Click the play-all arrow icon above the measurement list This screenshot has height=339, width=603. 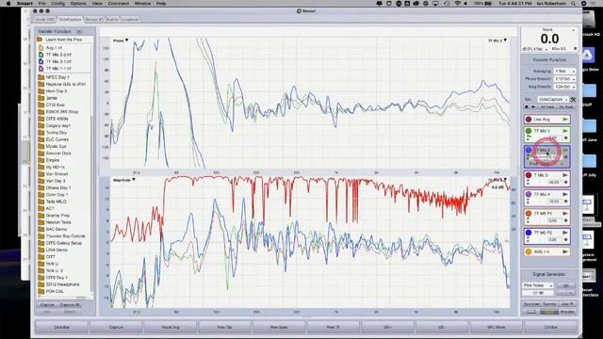533,106
